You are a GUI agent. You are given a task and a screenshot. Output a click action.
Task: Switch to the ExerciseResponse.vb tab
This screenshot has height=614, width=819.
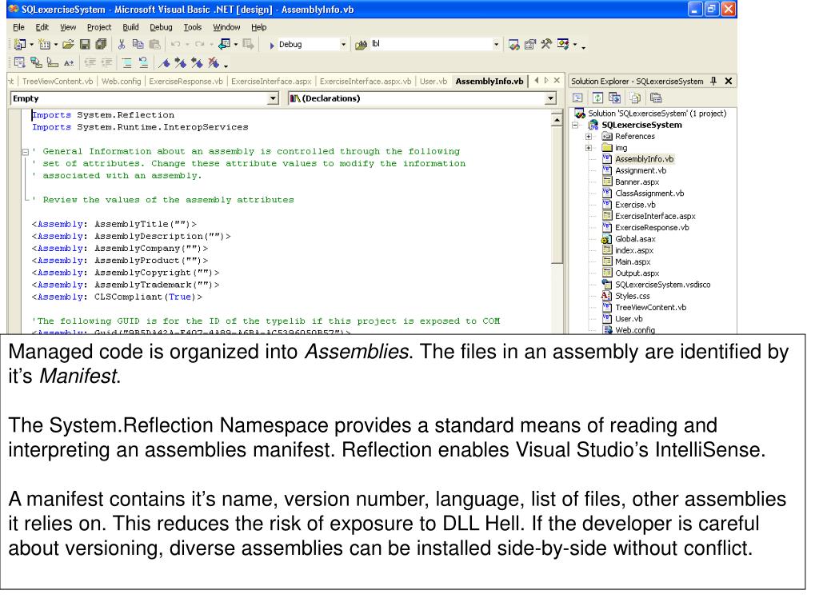point(186,81)
